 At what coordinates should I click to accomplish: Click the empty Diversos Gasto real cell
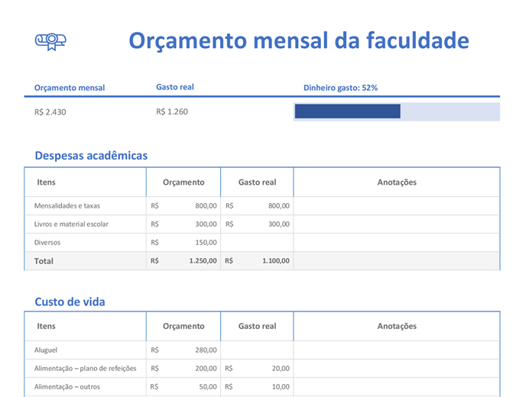click(257, 243)
